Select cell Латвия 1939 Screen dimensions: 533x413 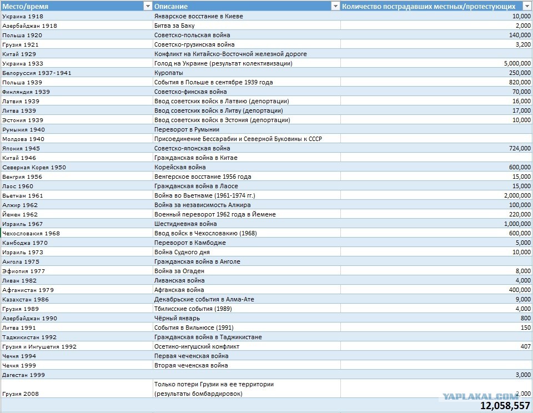[x=77, y=101]
